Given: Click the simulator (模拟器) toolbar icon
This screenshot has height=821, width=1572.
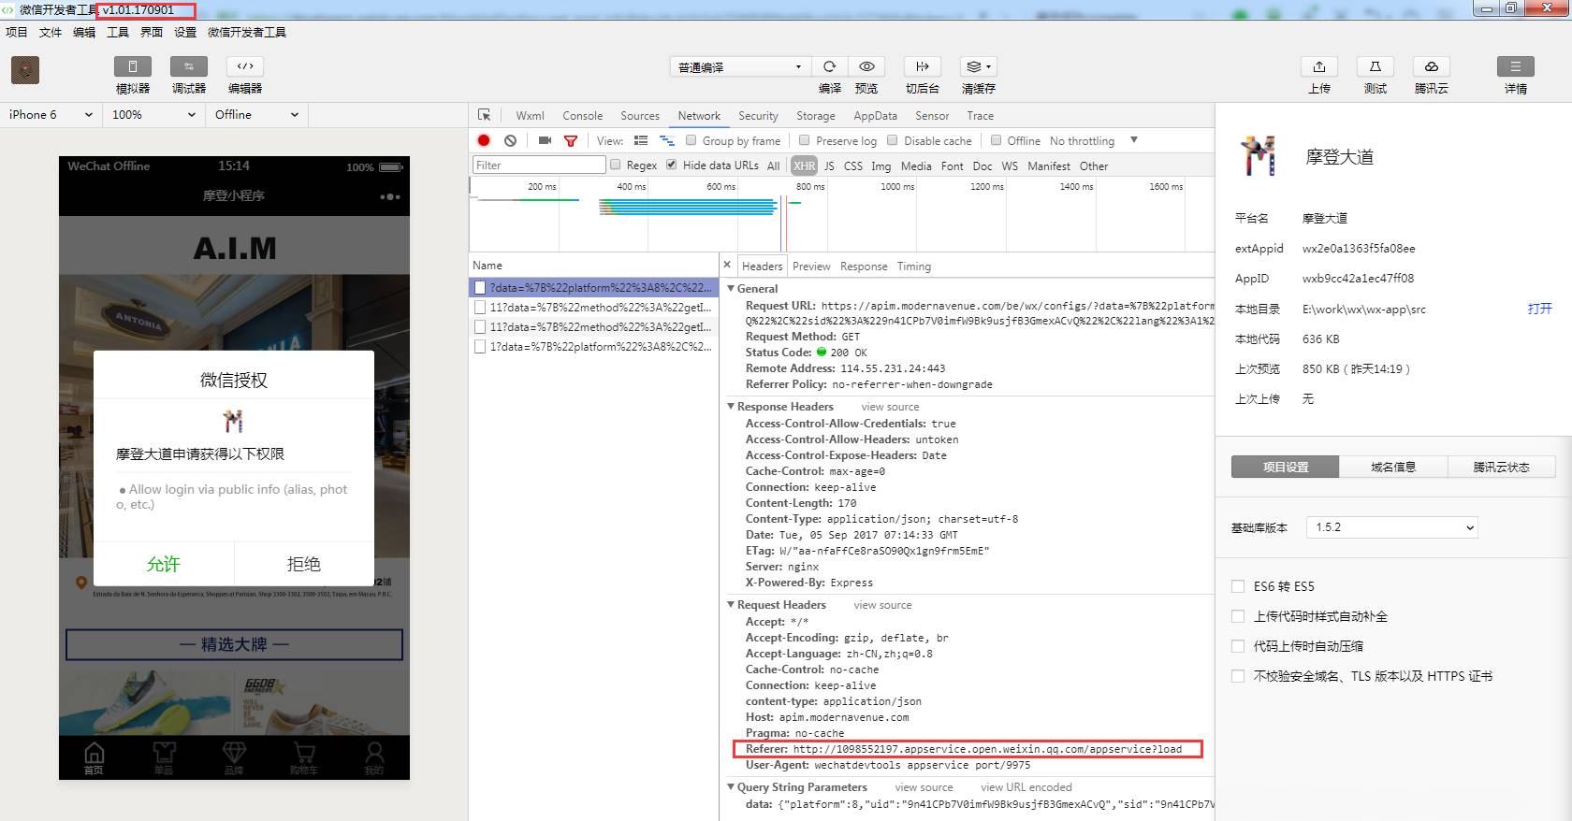Looking at the screenshot, I should pyautogui.click(x=132, y=66).
